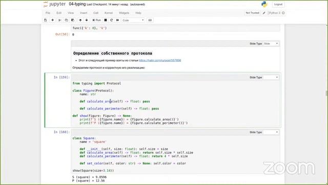
Task: Open the Cell menu
Action: pyautogui.click(x=96, y=13)
